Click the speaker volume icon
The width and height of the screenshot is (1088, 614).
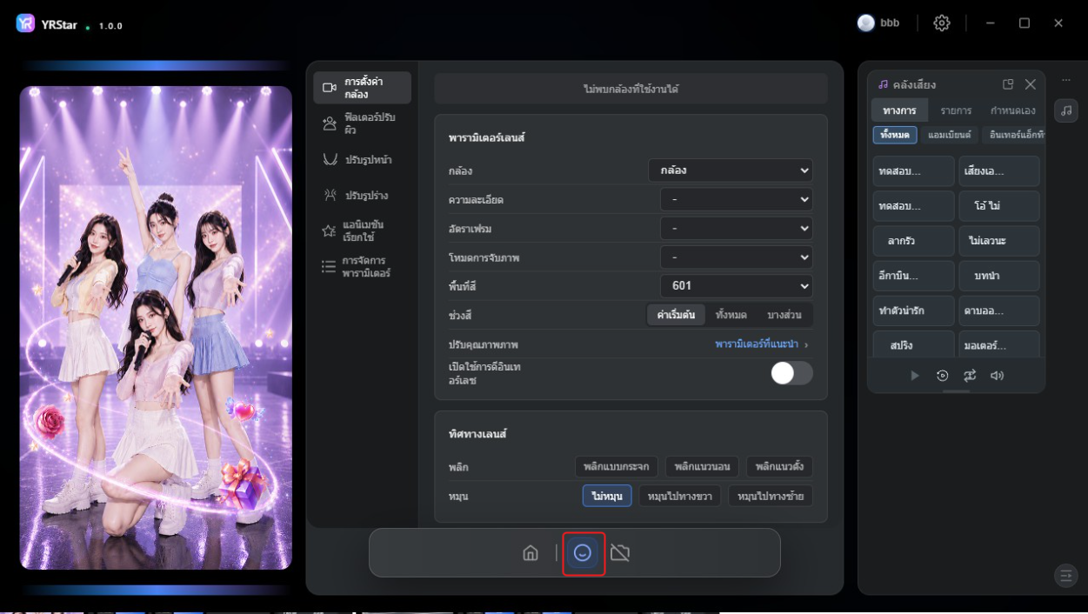point(998,376)
